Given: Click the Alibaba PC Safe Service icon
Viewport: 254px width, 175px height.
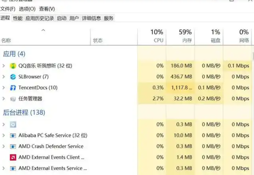Looking at the screenshot, I should (x=13, y=135).
